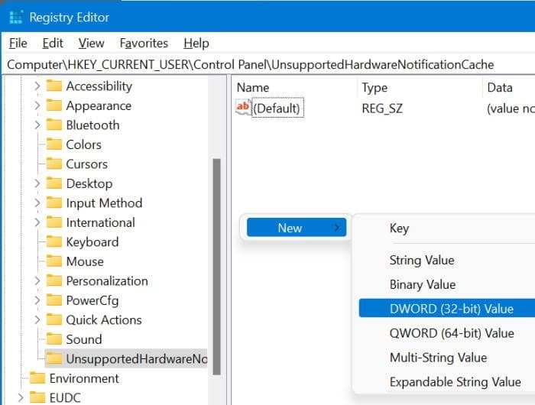Select the Personalization key label

(107, 280)
